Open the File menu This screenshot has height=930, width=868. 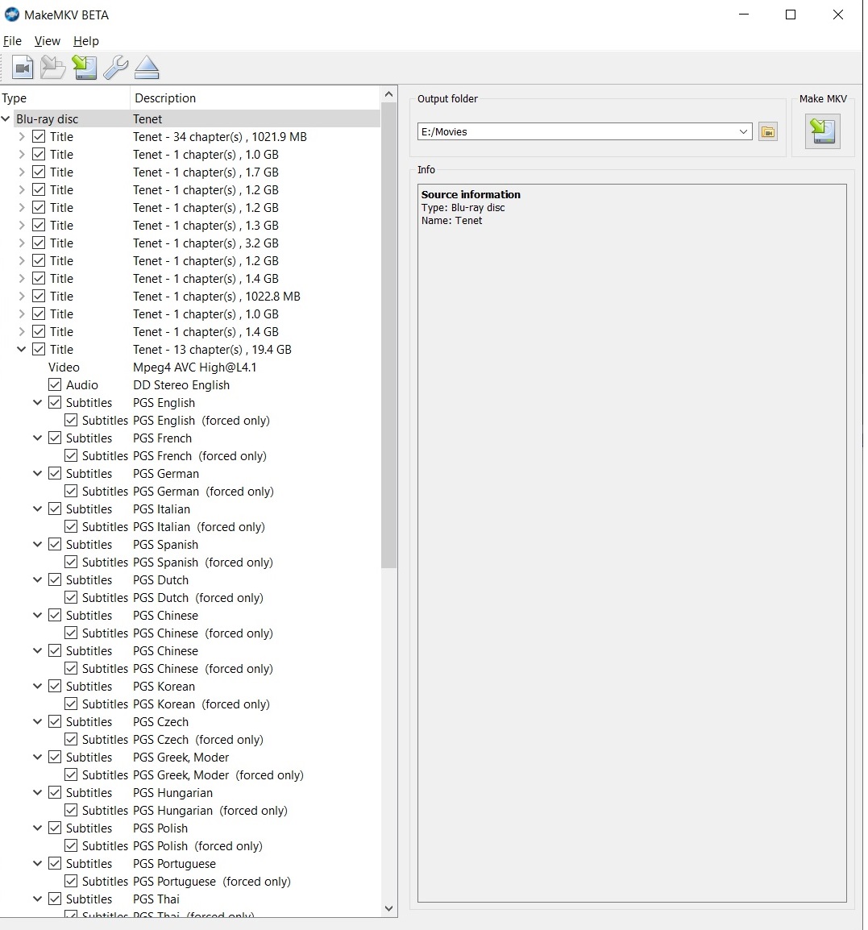click(x=12, y=41)
